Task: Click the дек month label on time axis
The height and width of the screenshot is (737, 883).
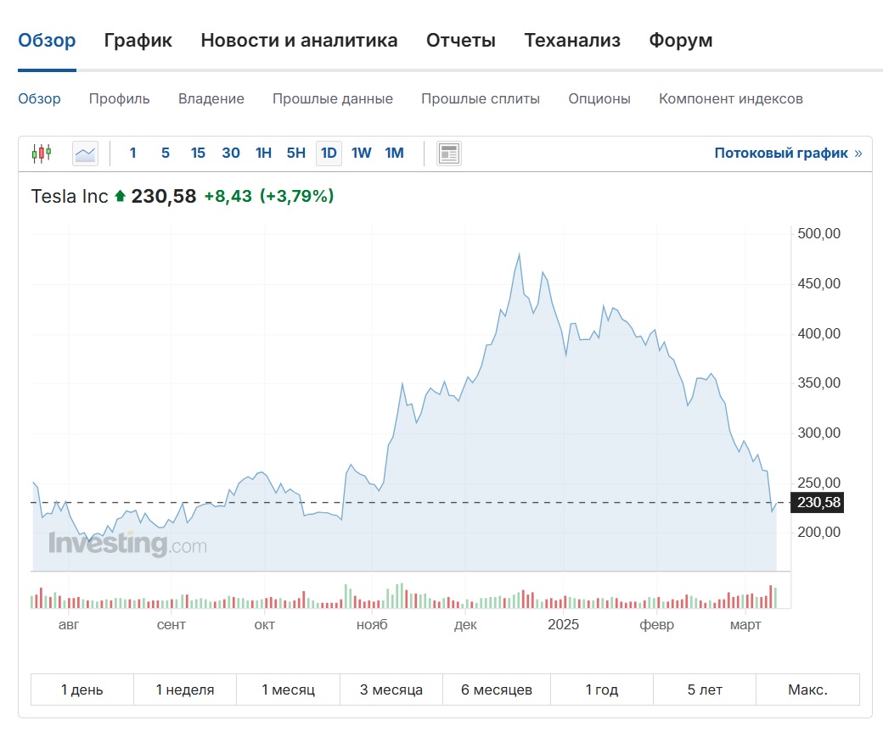Action: tap(466, 625)
